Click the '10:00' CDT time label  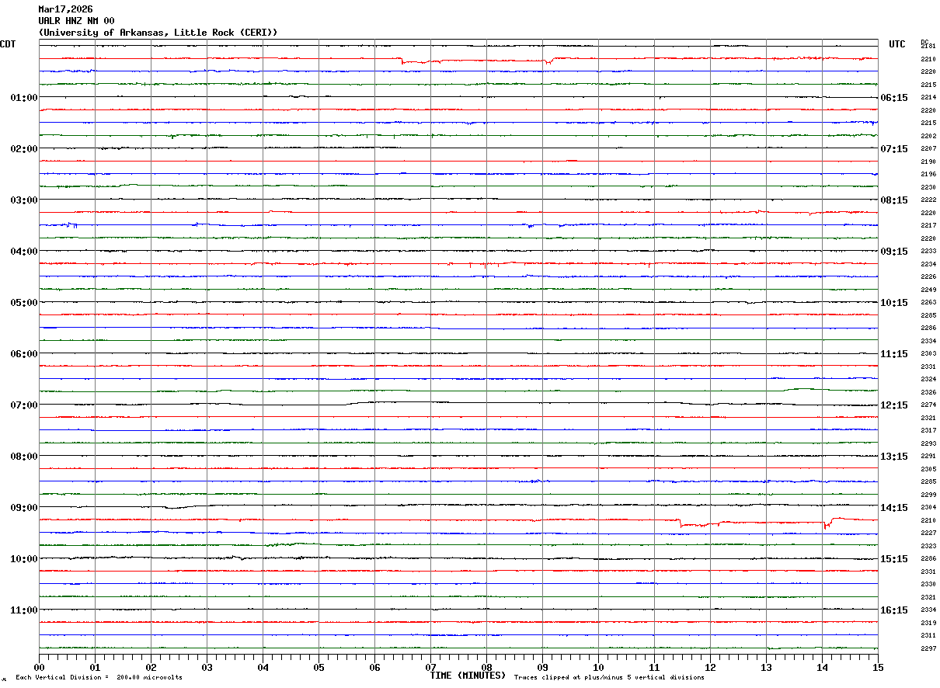click(24, 559)
